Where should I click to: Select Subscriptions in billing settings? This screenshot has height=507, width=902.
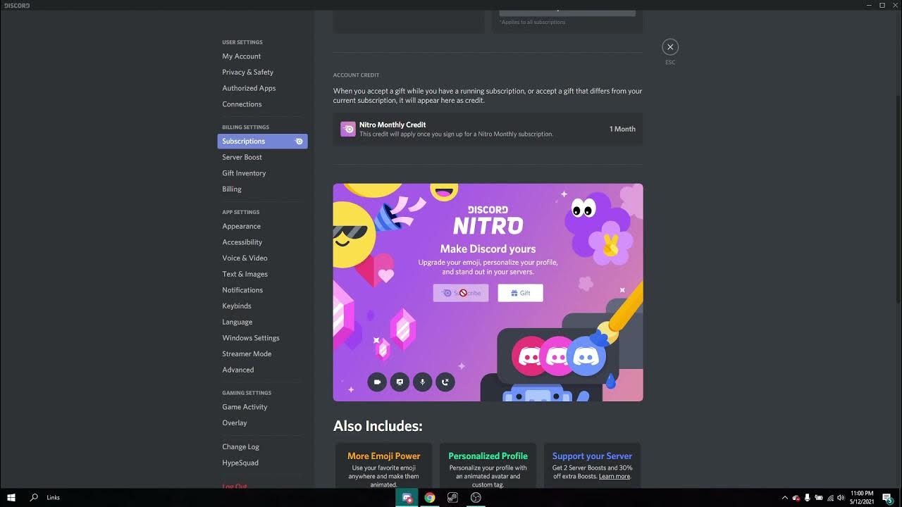click(x=262, y=141)
